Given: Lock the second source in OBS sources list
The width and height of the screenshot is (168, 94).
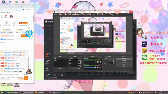Looking at the screenshot, I should tap(81, 60).
